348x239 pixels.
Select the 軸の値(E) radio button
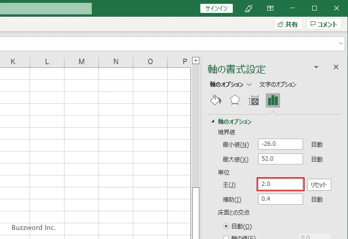(x=226, y=237)
